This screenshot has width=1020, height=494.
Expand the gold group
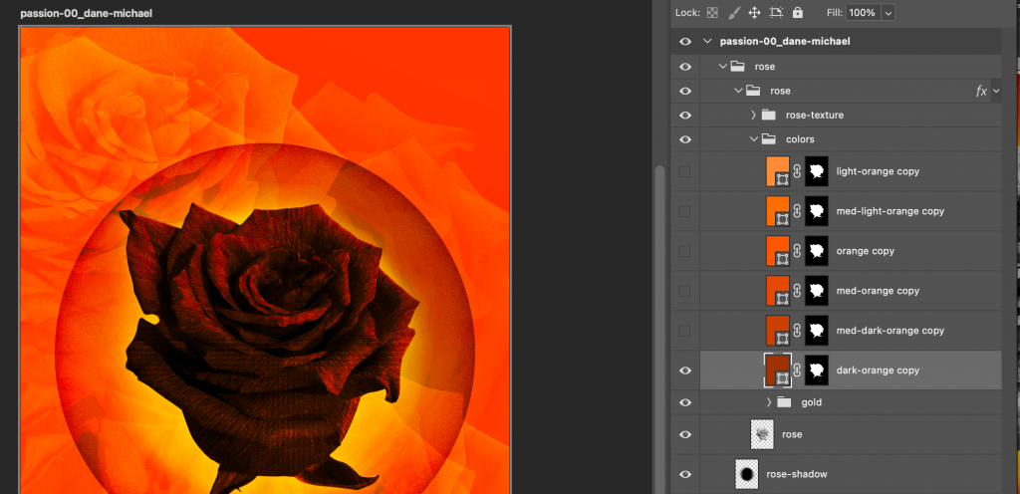769,402
